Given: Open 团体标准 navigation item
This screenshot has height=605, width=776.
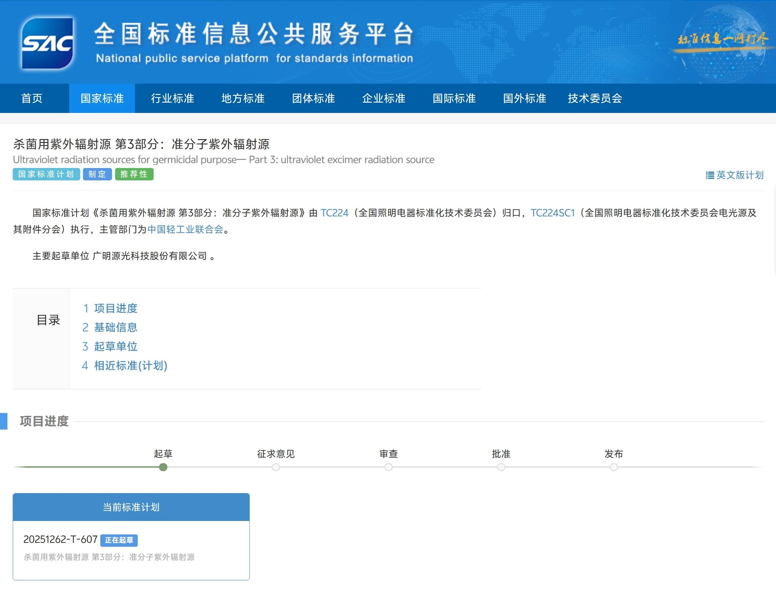Looking at the screenshot, I should (313, 98).
